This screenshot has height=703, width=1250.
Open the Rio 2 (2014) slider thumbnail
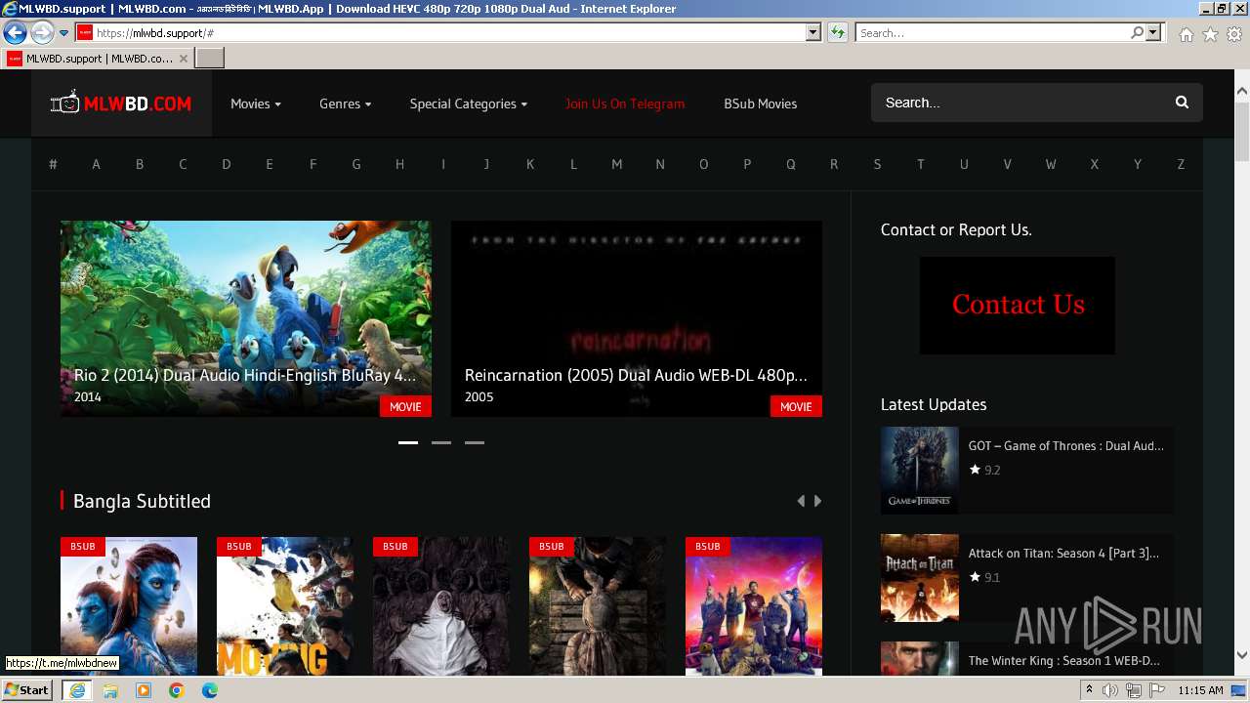pos(246,318)
